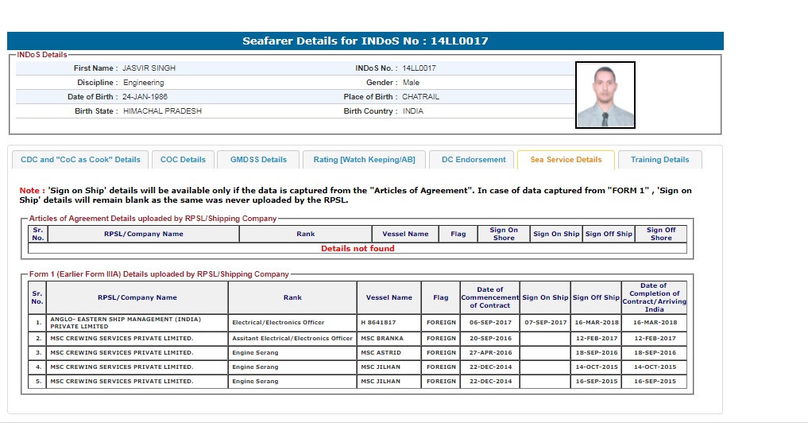Open the Rating [Watch Keeping/AB] tab
Image resolution: width=808 pixels, height=423 pixels.
(364, 159)
